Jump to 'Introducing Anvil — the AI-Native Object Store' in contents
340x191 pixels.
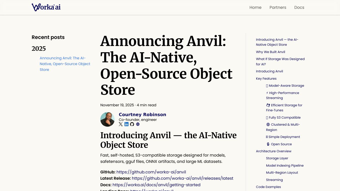click(277, 42)
